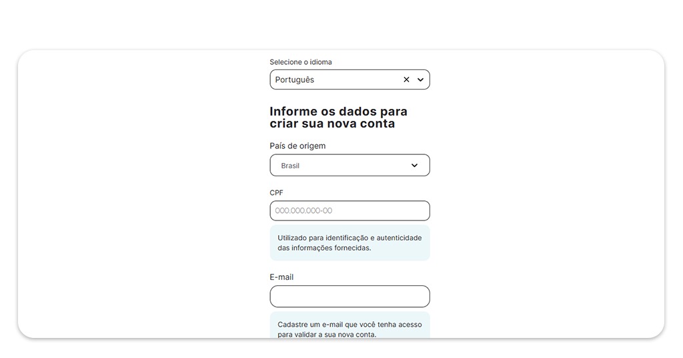Screen dimensions: 683x358
Task: Clear the selected Português language
Action: (406, 79)
